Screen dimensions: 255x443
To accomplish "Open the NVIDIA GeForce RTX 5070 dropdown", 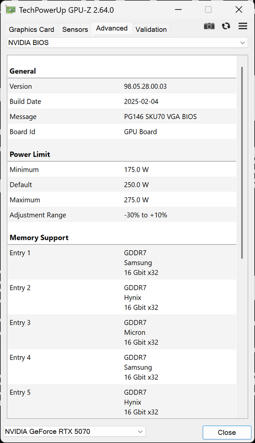I will coord(75,431).
